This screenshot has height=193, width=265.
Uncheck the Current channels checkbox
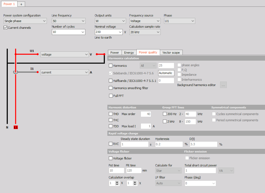[5, 27]
